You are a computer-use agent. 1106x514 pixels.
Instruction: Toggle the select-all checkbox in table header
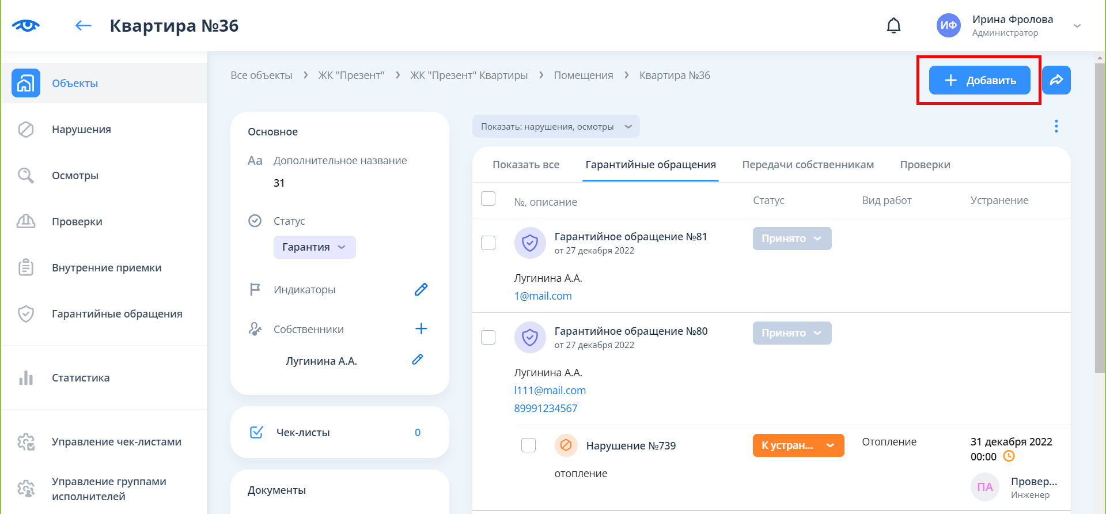click(x=488, y=199)
